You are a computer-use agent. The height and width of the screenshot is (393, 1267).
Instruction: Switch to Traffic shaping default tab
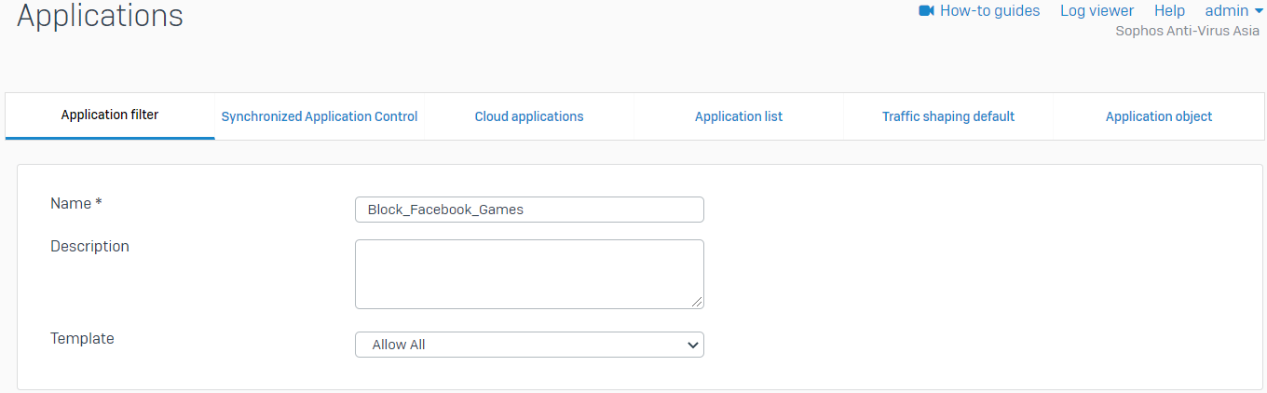click(x=948, y=116)
